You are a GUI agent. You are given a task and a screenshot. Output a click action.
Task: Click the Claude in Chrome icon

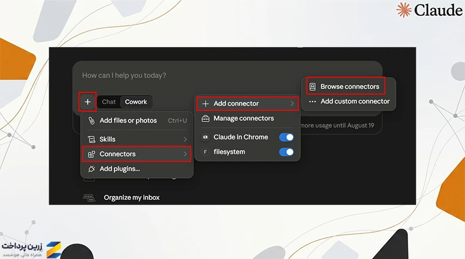click(x=205, y=137)
